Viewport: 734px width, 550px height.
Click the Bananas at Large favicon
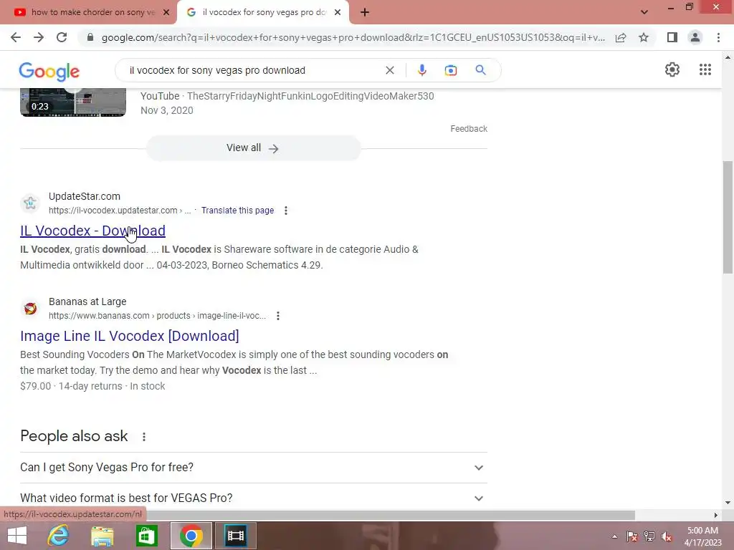click(x=30, y=308)
